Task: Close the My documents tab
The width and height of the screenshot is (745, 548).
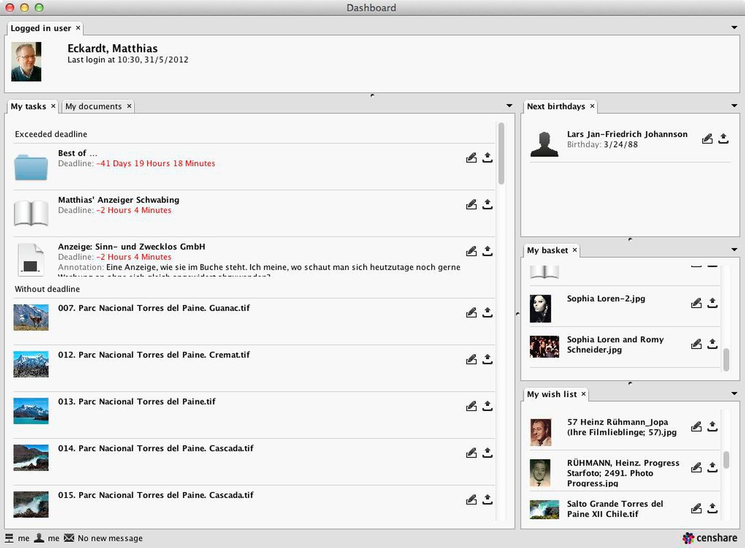Action: click(129, 106)
